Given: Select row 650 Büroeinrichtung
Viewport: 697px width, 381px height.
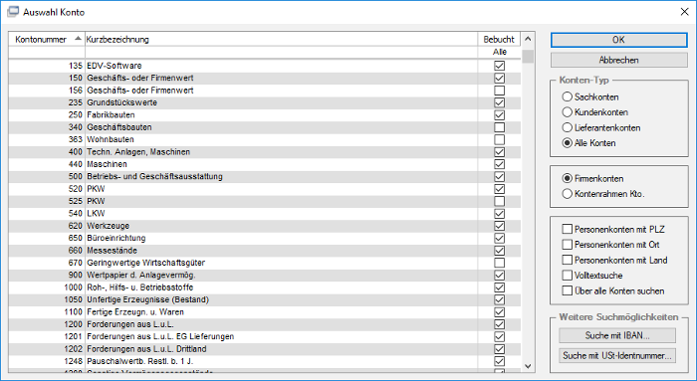Looking at the screenshot, I should (x=265, y=238).
